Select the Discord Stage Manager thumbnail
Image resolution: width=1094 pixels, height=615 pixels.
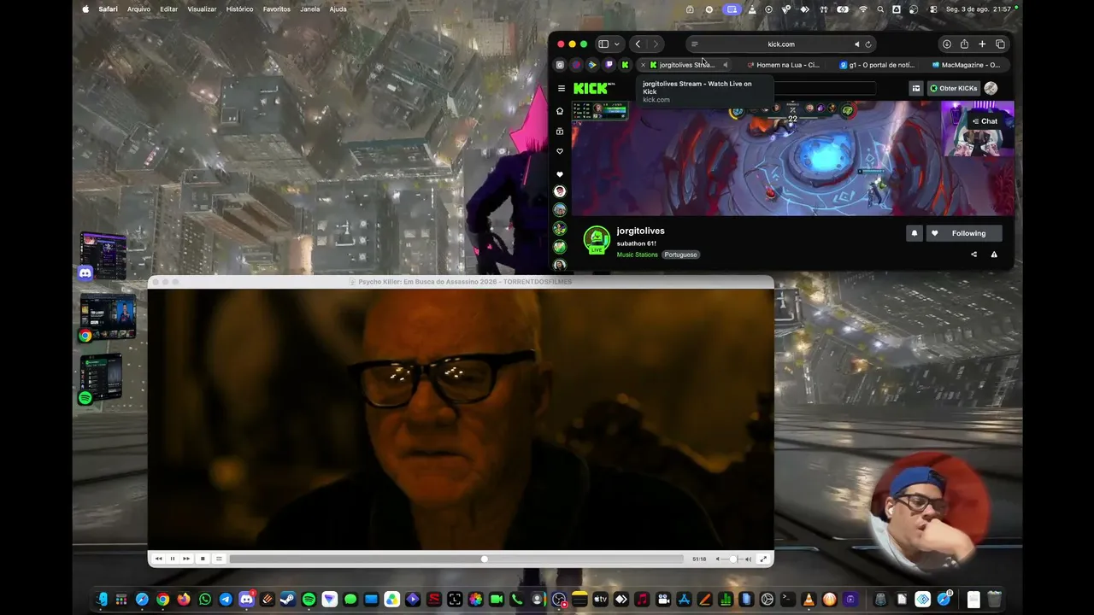(x=103, y=256)
